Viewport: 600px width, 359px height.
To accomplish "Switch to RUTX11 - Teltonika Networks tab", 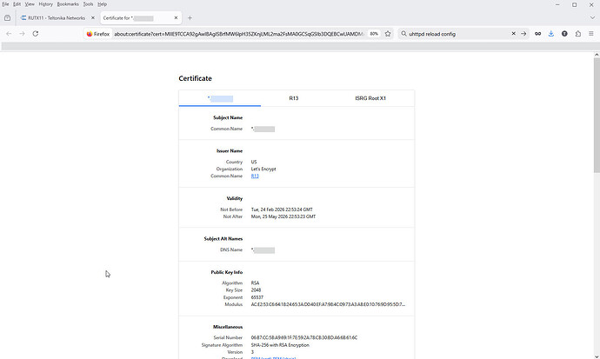I will point(57,17).
